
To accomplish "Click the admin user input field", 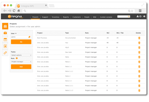I will click(21, 37).
